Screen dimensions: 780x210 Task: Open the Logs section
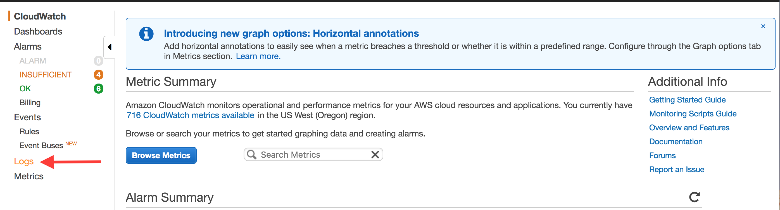24,162
